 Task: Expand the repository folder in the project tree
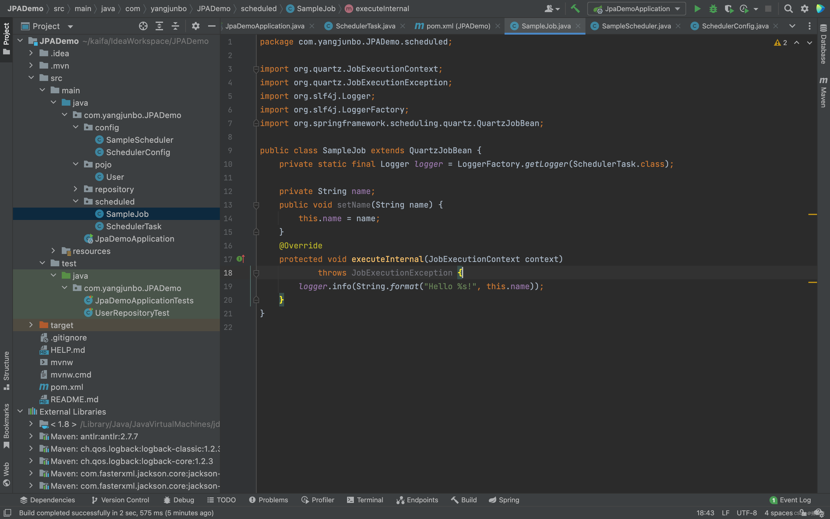(76, 189)
